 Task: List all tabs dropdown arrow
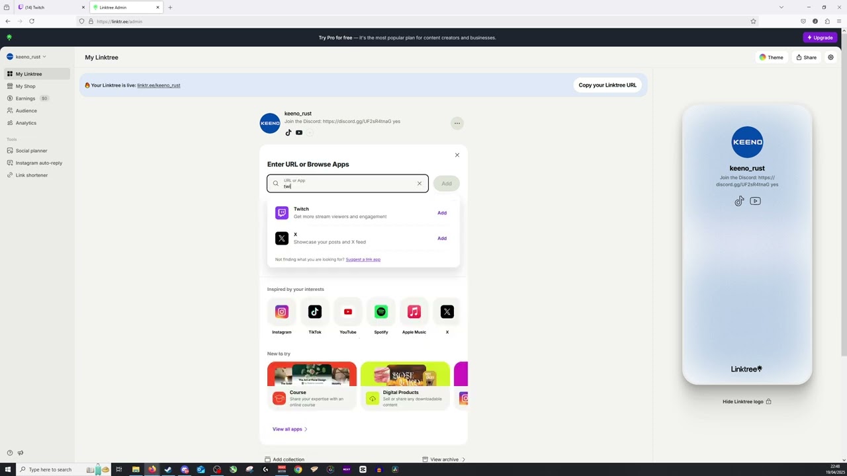pyautogui.click(x=781, y=7)
